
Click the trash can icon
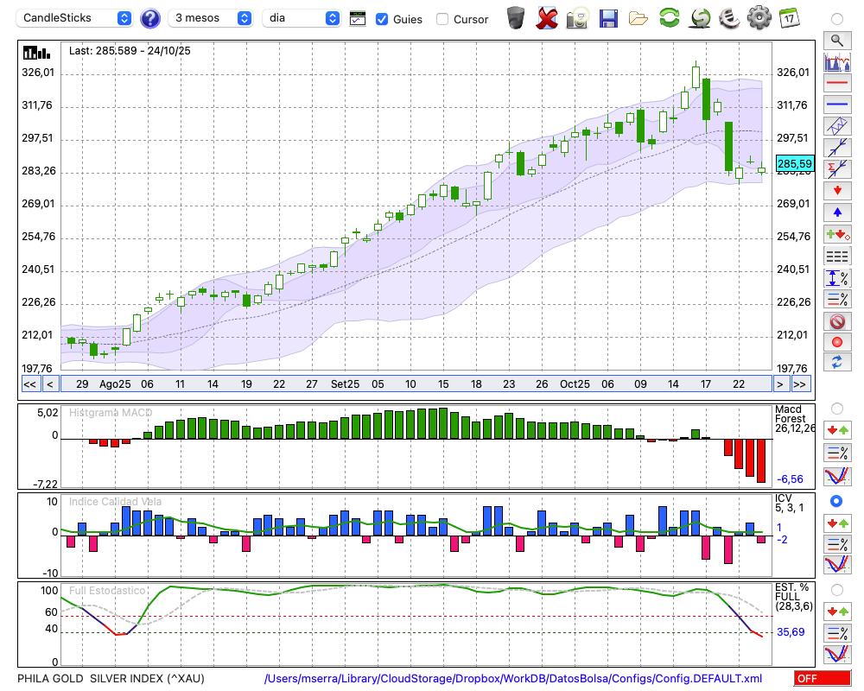coord(516,18)
